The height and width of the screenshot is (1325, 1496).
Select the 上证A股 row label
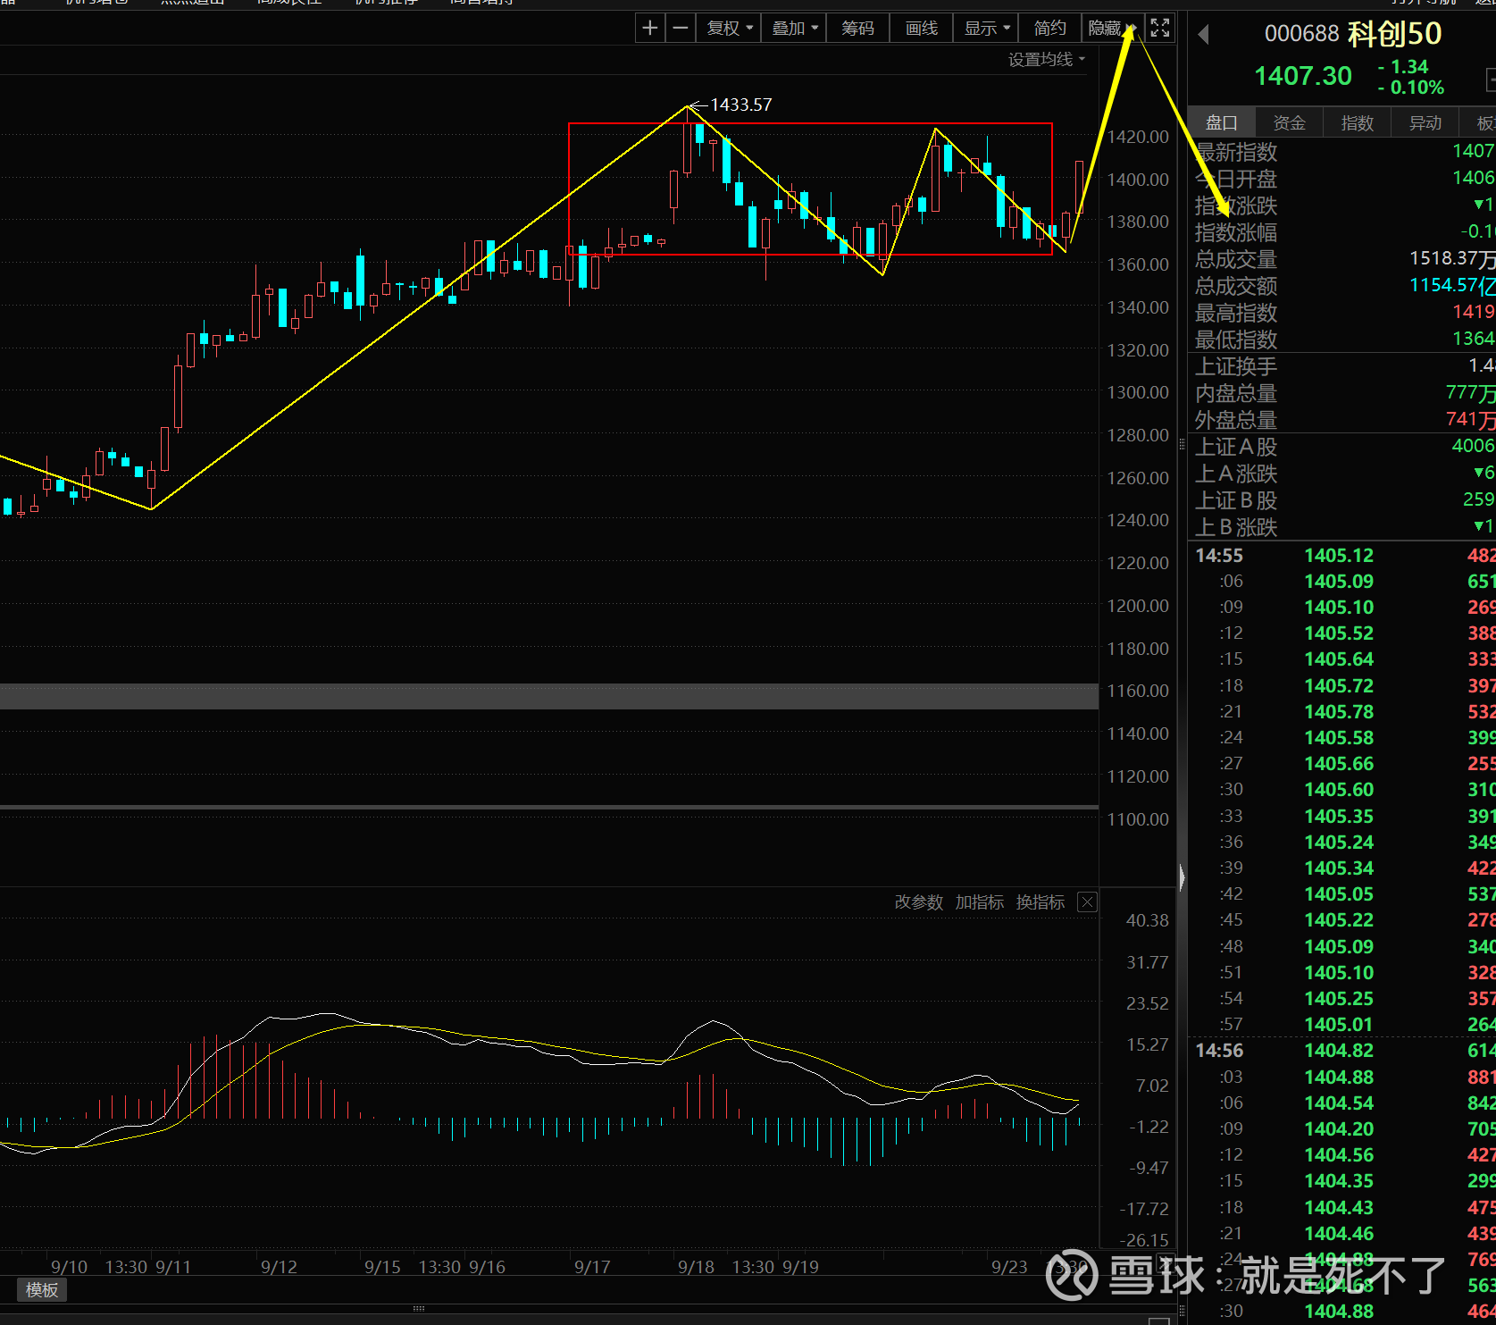pyautogui.click(x=1236, y=448)
